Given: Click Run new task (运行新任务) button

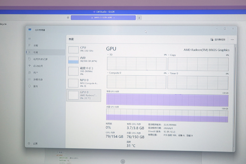Looking at the screenshot, I should (218, 40).
